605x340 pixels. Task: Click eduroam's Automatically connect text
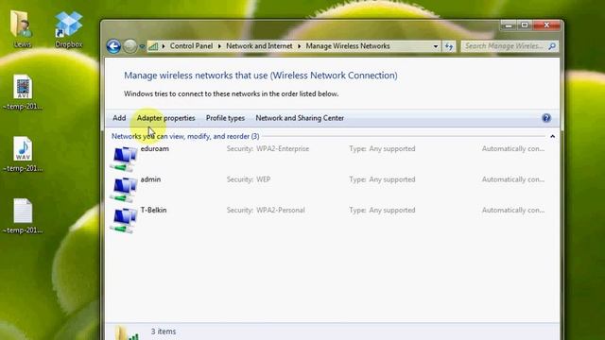513,148
